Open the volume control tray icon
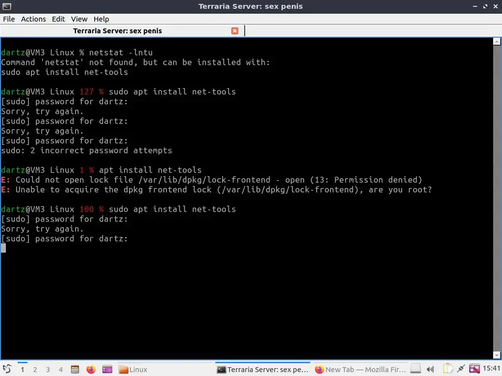The height and width of the screenshot is (376, 502). [x=430, y=370]
